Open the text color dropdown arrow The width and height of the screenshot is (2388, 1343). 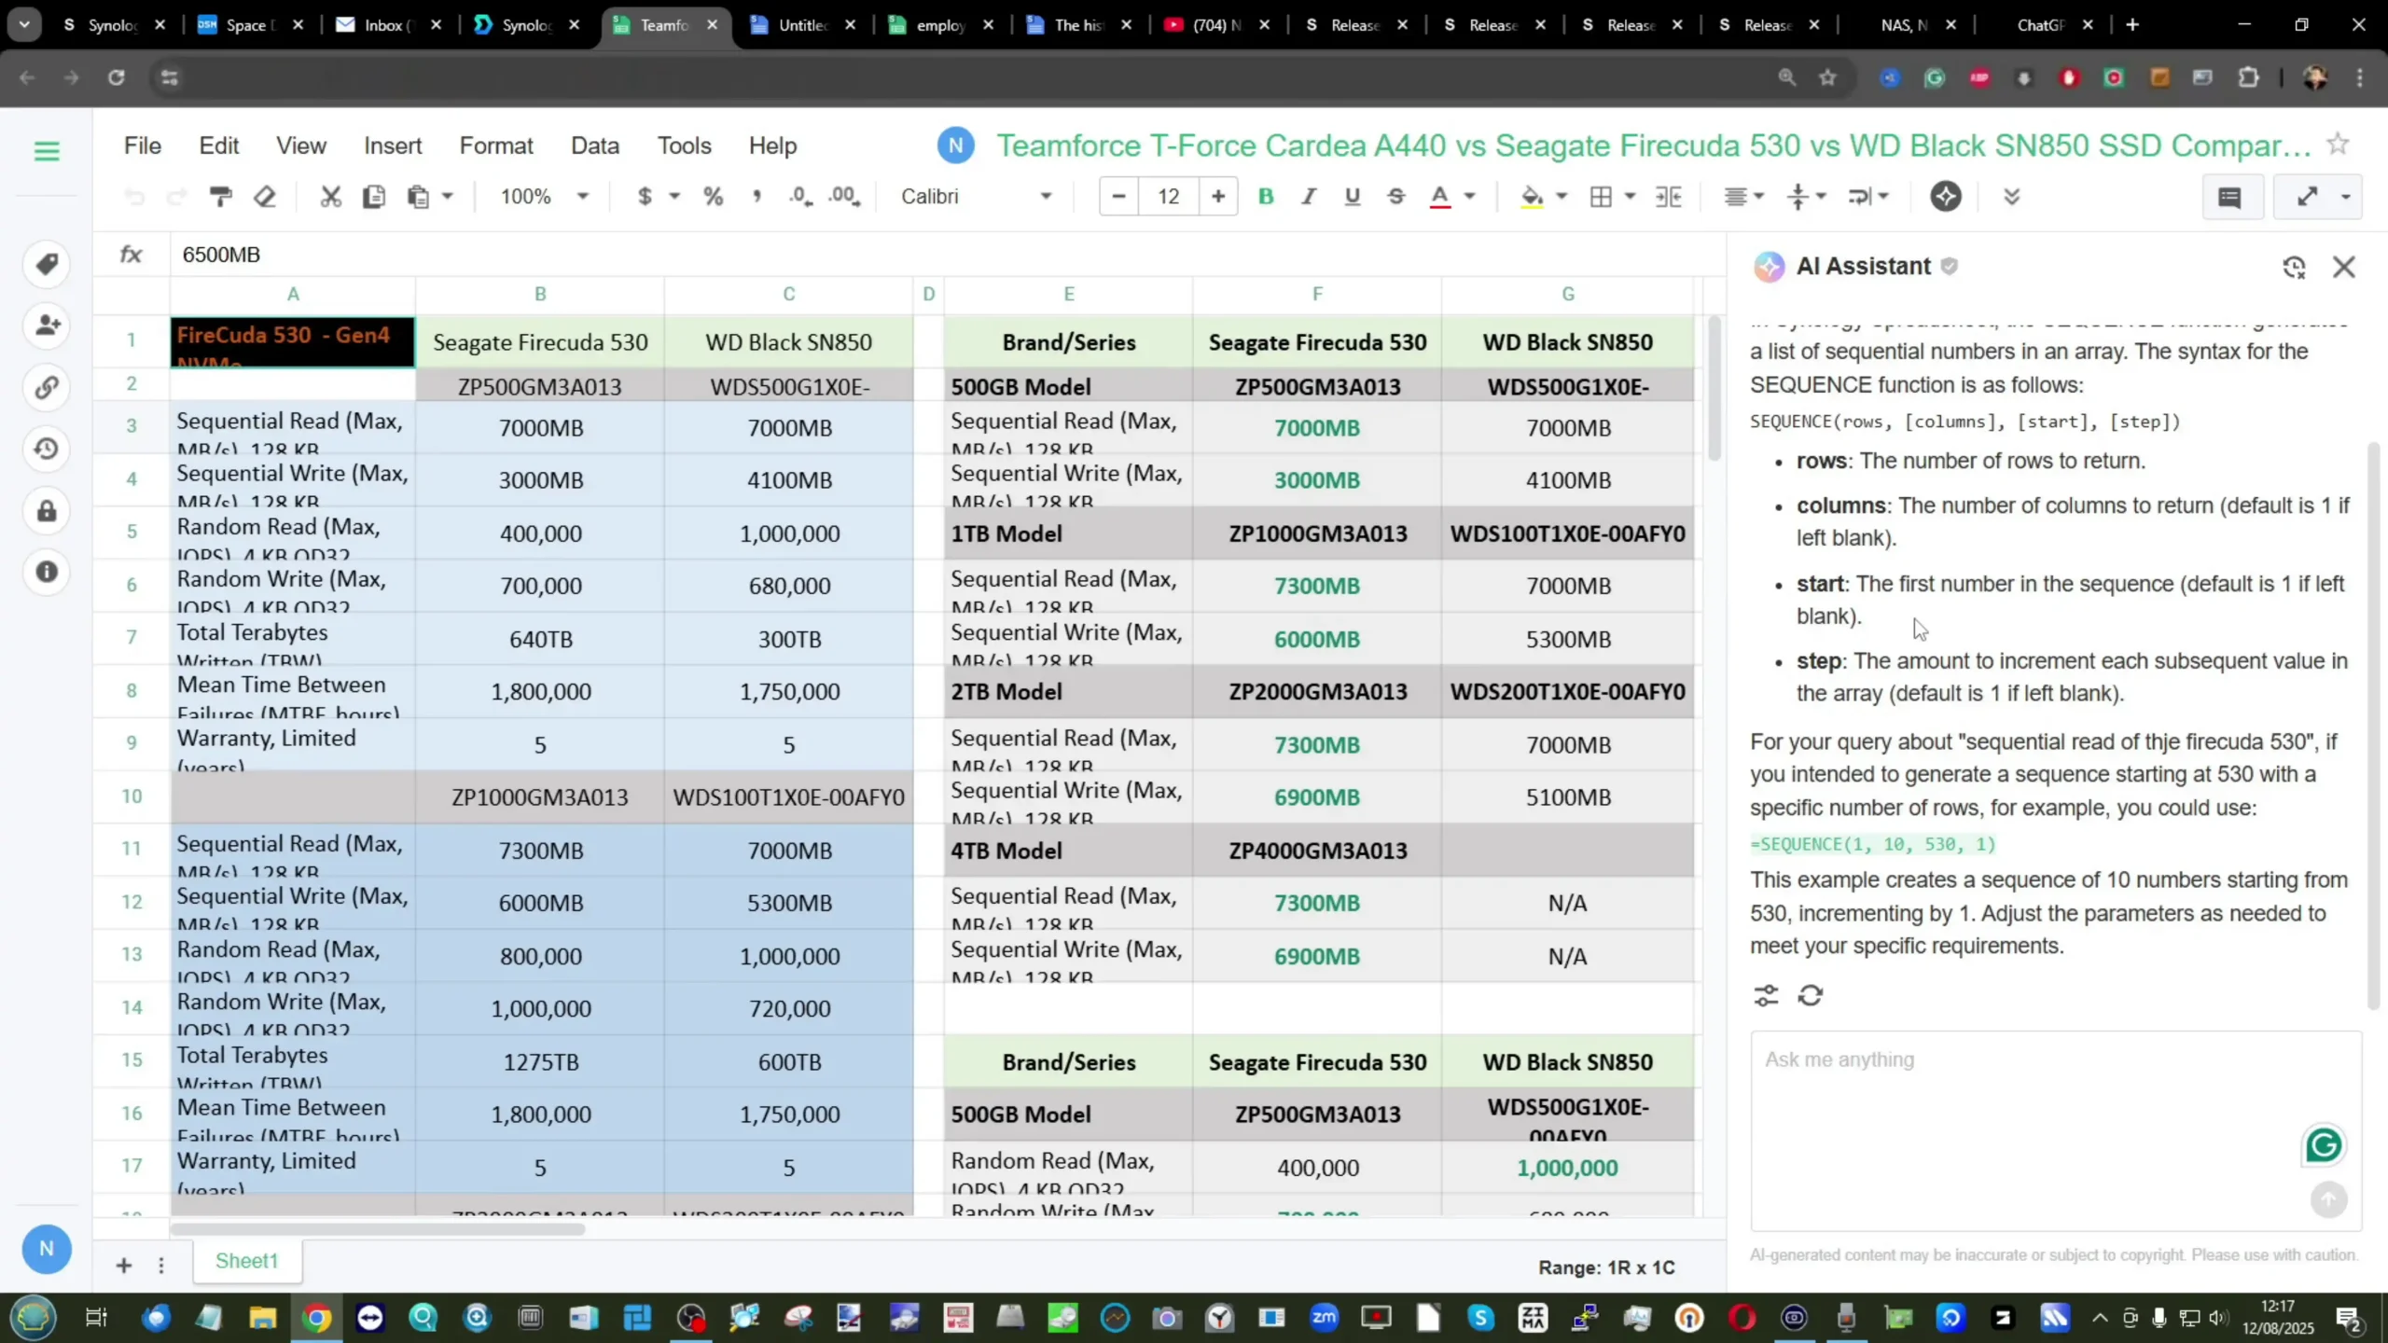coord(1470,197)
